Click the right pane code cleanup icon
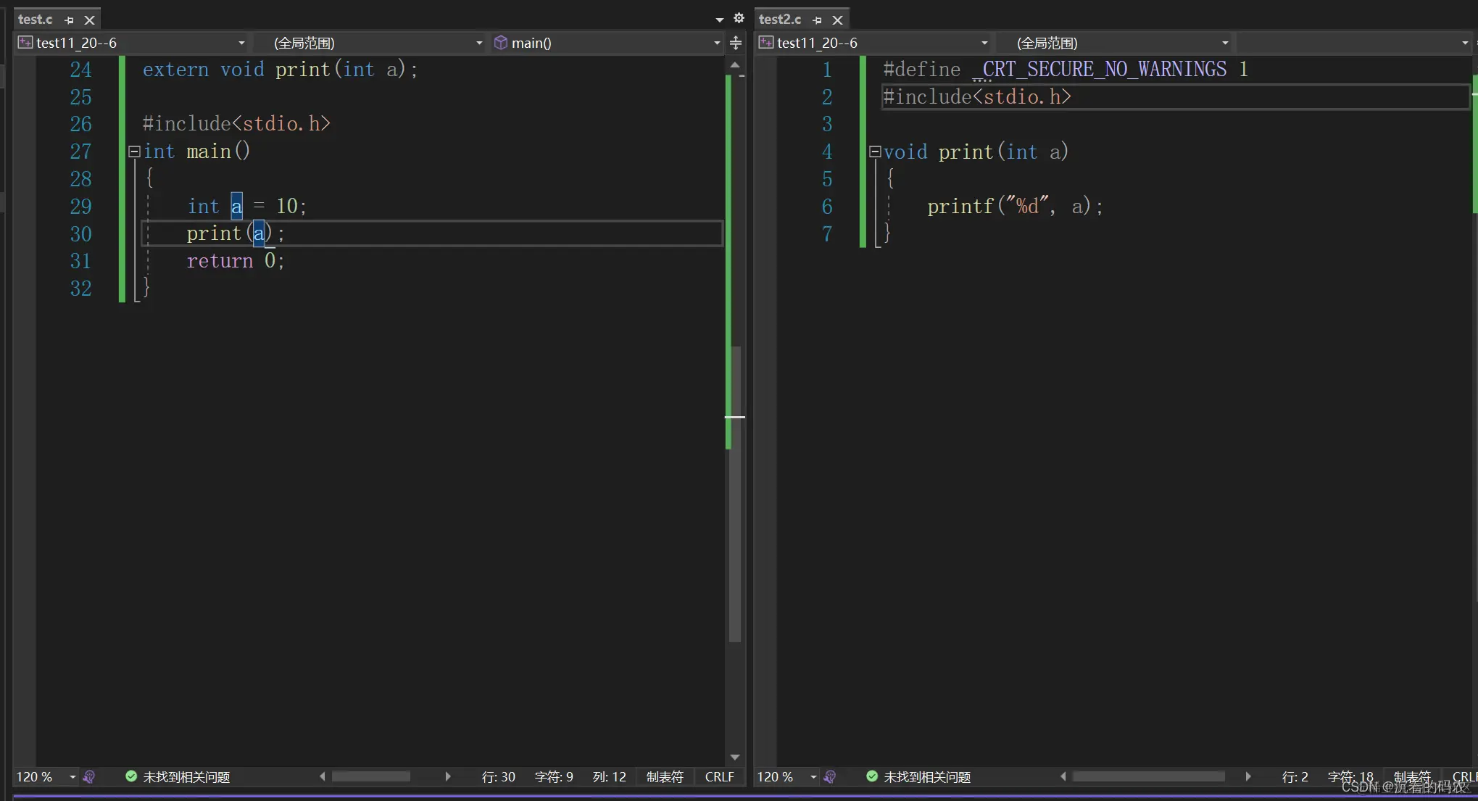This screenshot has width=1478, height=801. (830, 777)
